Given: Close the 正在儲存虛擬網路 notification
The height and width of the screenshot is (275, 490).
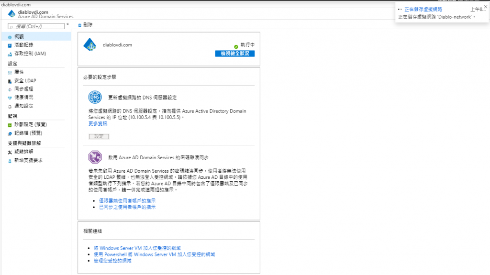Looking at the screenshot, I should (485, 7).
